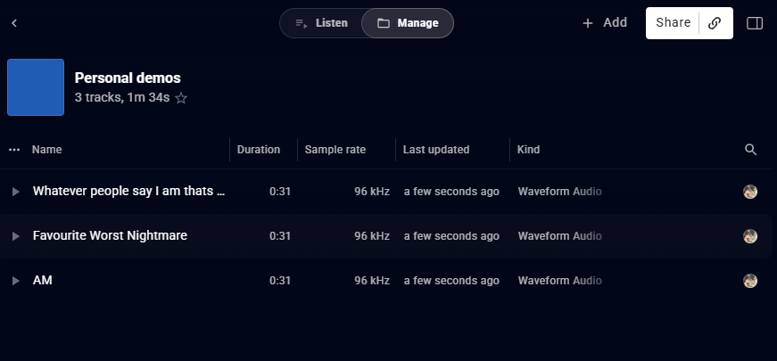This screenshot has height=361, width=777.
Task: Star the Personal demos project as favorite
Action: (x=181, y=98)
